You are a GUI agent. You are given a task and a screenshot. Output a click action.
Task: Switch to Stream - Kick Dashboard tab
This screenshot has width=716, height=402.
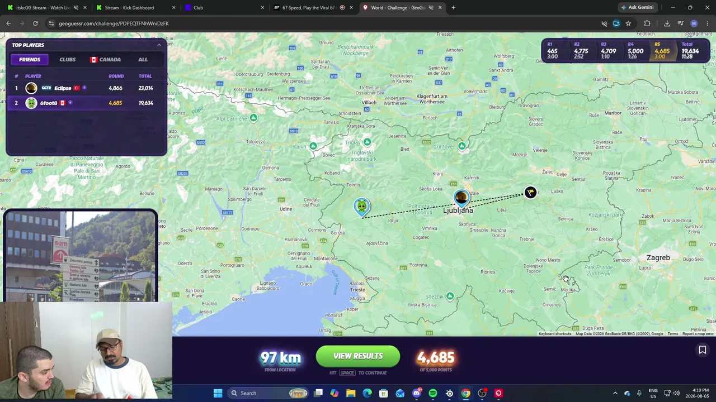tap(134, 7)
